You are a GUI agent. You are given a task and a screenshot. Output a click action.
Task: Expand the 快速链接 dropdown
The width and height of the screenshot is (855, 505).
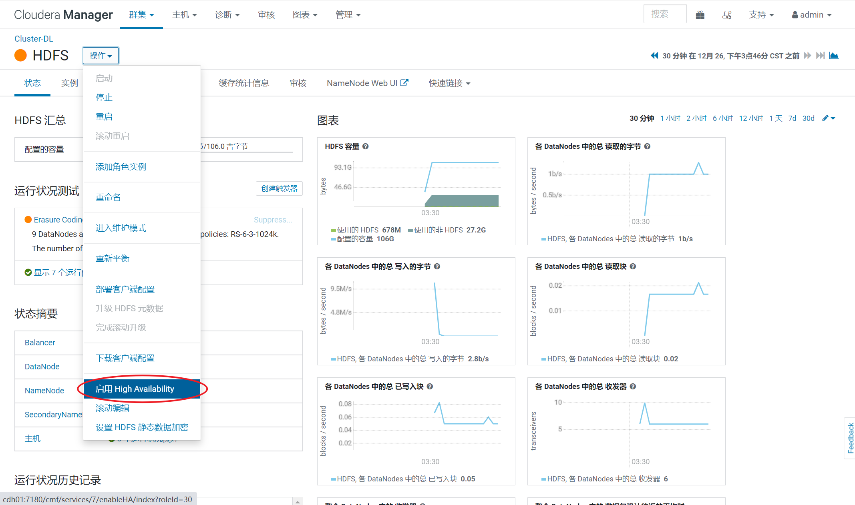tap(449, 83)
